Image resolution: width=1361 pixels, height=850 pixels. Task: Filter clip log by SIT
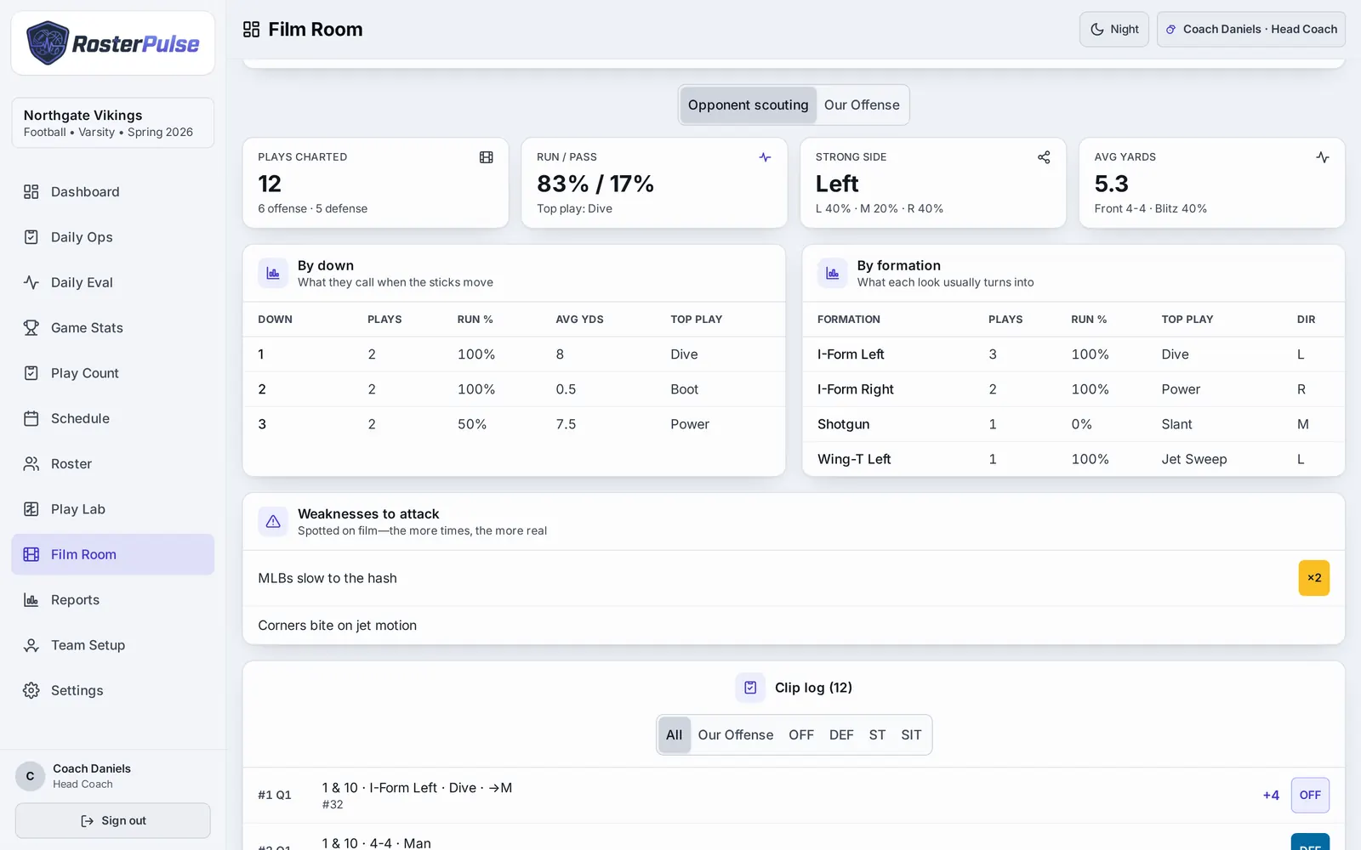pyautogui.click(x=911, y=735)
